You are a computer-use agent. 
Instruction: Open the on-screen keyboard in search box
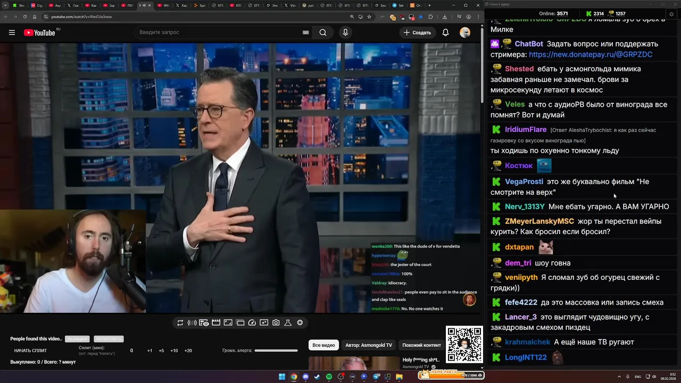click(305, 32)
